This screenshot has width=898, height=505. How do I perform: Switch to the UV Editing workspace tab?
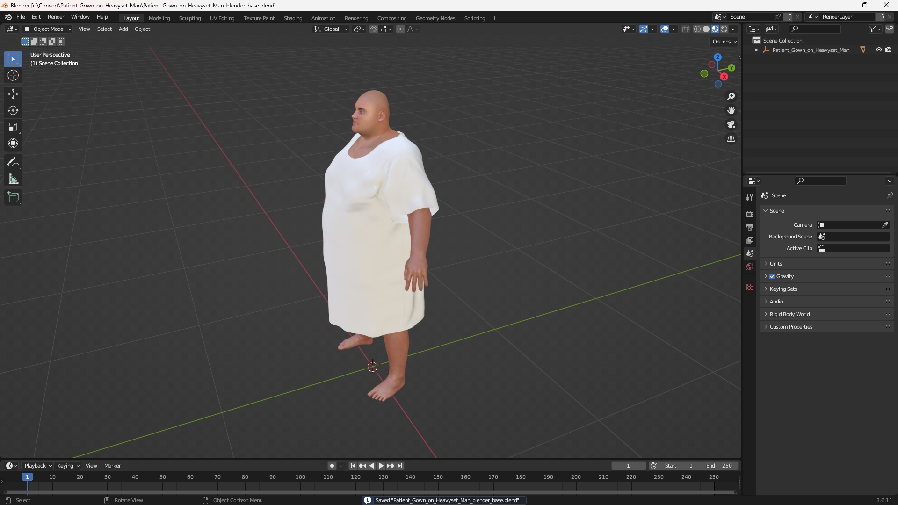coord(222,18)
